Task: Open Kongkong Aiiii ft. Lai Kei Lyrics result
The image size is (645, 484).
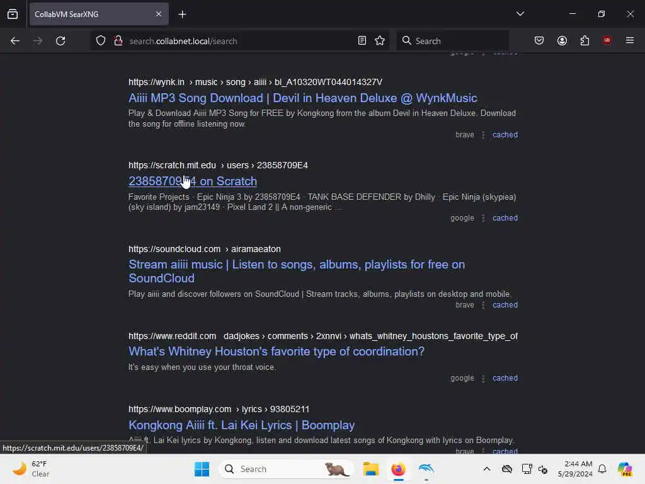Action: click(241, 425)
